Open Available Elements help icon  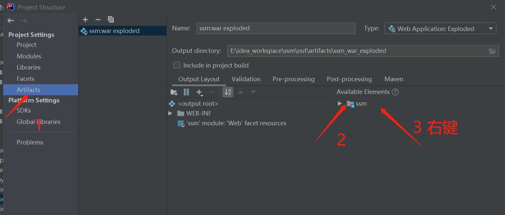pos(395,92)
